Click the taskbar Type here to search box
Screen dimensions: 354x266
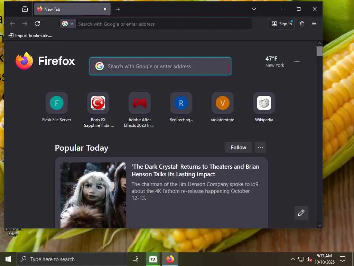click(x=72, y=259)
